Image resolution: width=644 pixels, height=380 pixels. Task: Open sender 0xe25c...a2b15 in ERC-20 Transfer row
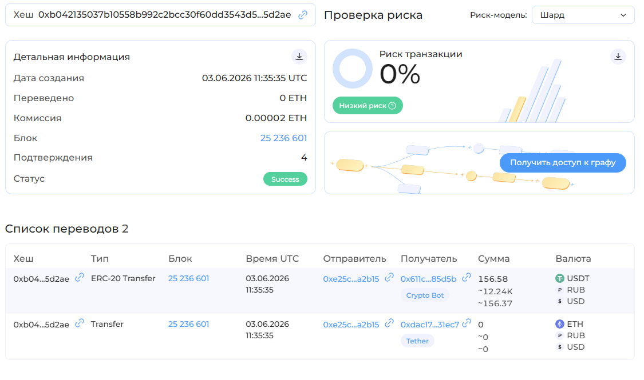(x=351, y=279)
